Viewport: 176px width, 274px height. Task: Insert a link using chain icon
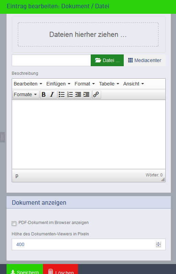point(96,94)
